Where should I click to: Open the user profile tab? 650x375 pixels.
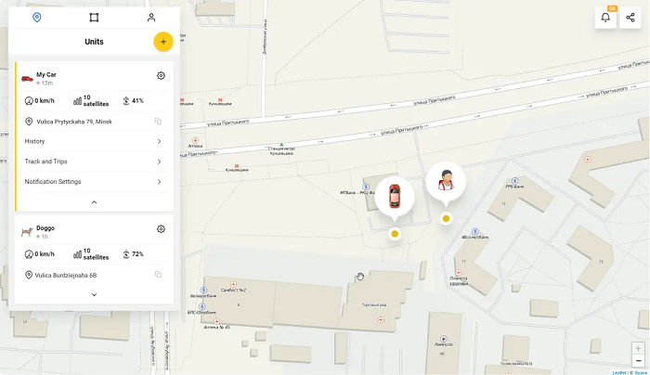point(151,18)
